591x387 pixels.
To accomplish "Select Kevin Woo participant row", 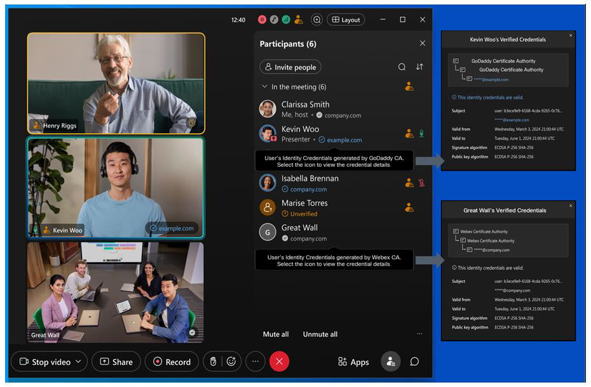I will coord(341,134).
